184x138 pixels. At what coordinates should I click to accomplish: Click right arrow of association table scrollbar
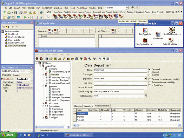point(180,125)
